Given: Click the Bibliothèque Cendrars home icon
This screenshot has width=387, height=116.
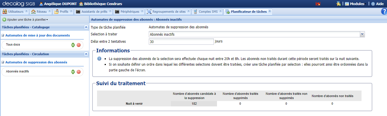Looking at the screenshot, I should [x=81, y=4].
